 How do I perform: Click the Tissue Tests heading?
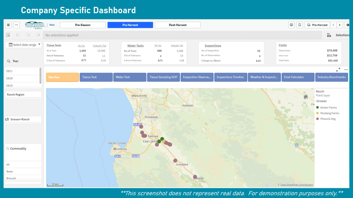(x=54, y=45)
